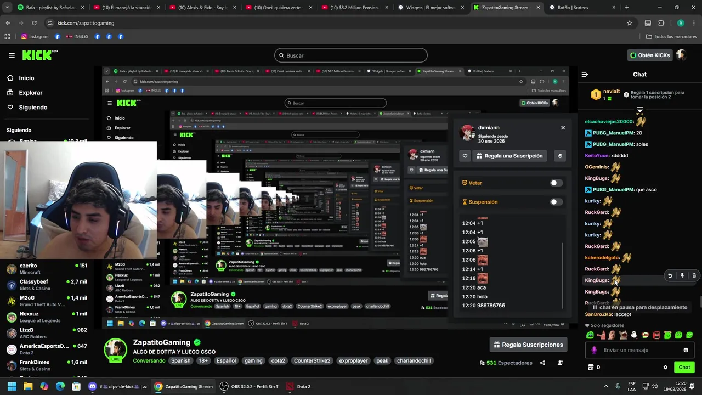
Task: Insert the green halo emote
Action: click(x=667, y=335)
